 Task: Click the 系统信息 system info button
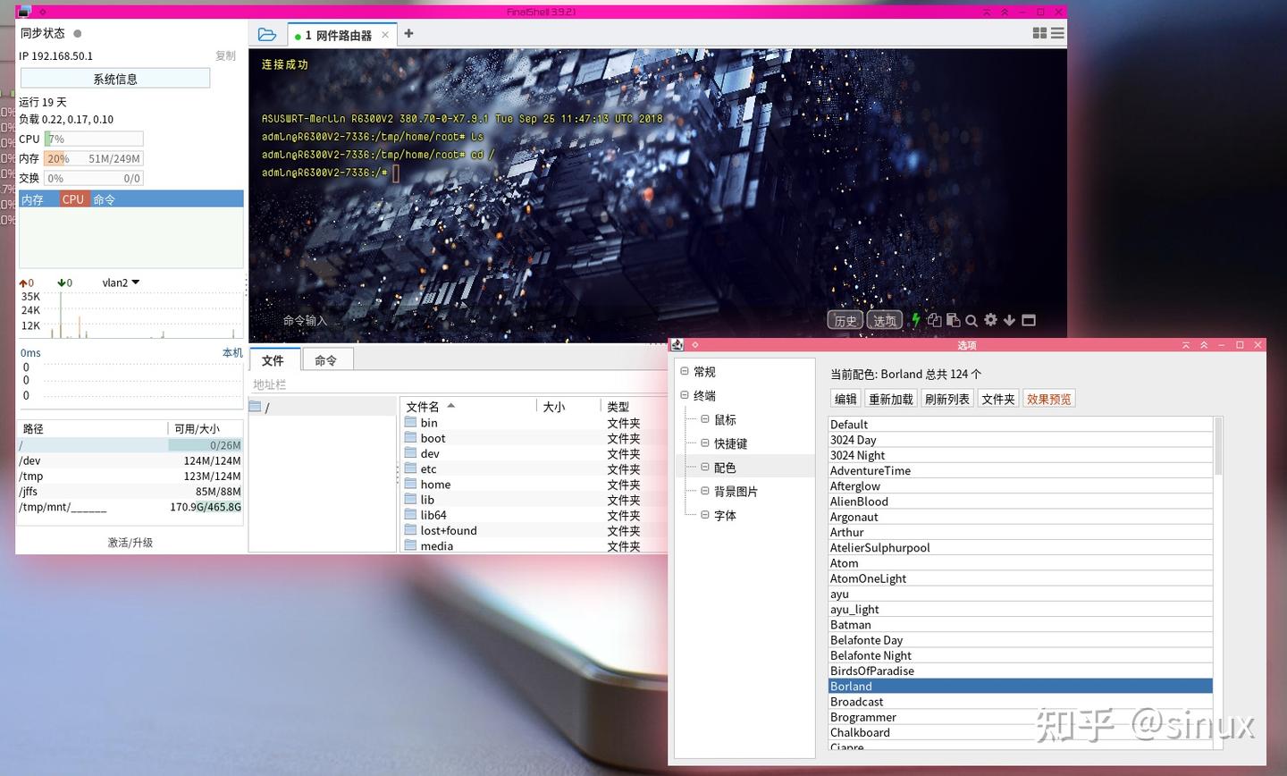click(114, 78)
